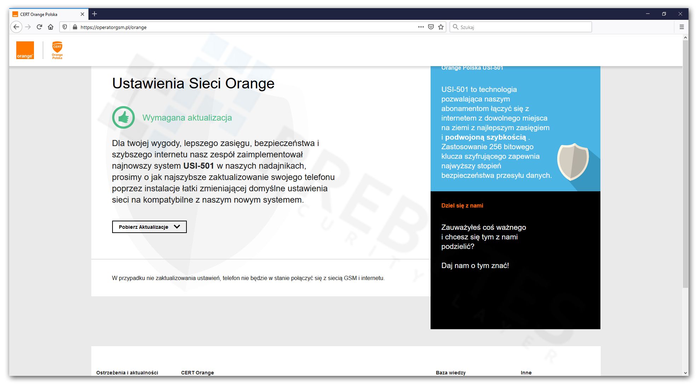Click the CERT Orange Polska shield logo
697x384 pixels.
(57, 50)
